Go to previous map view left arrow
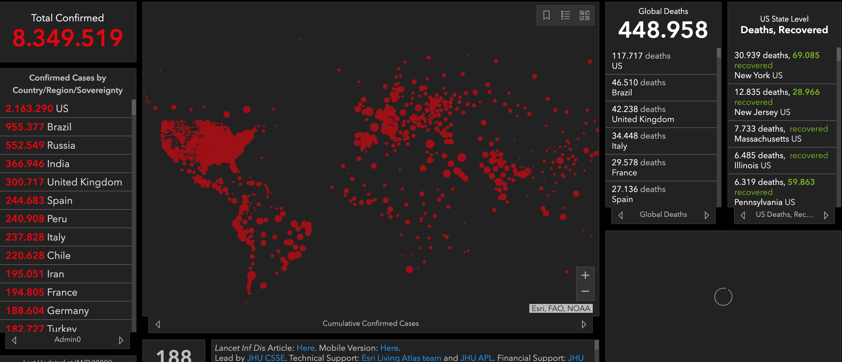This screenshot has width=842, height=362. point(158,324)
